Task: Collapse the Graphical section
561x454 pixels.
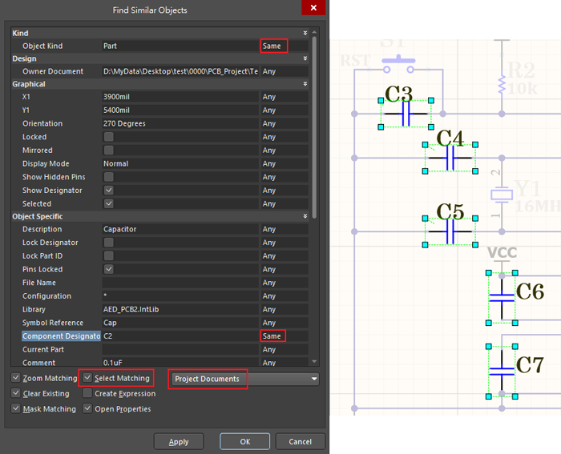Action: click(305, 84)
